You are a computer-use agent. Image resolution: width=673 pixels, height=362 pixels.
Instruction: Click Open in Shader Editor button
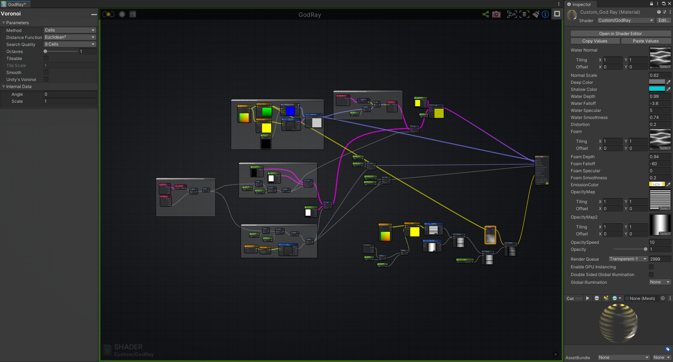coord(621,34)
